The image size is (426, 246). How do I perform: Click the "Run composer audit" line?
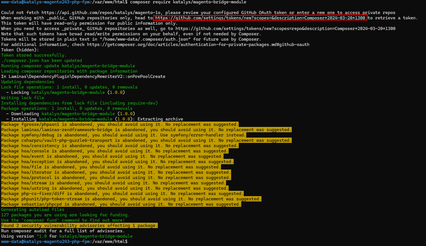[63, 231]
